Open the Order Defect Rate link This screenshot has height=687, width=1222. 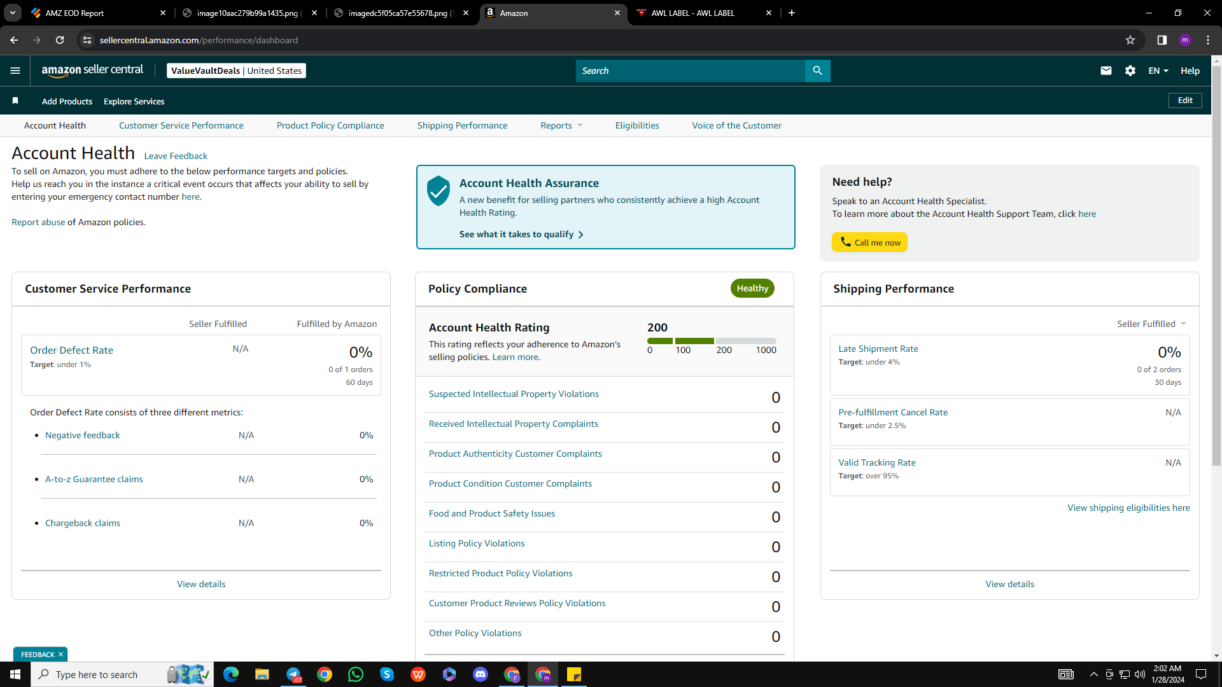[x=71, y=350]
